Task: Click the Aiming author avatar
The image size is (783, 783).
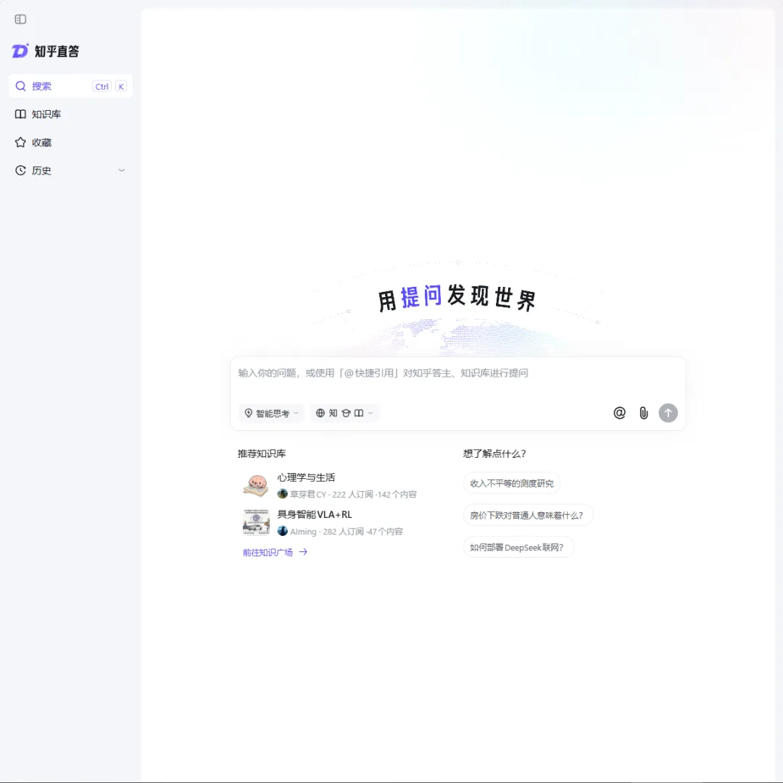Action: pos(282,531)
